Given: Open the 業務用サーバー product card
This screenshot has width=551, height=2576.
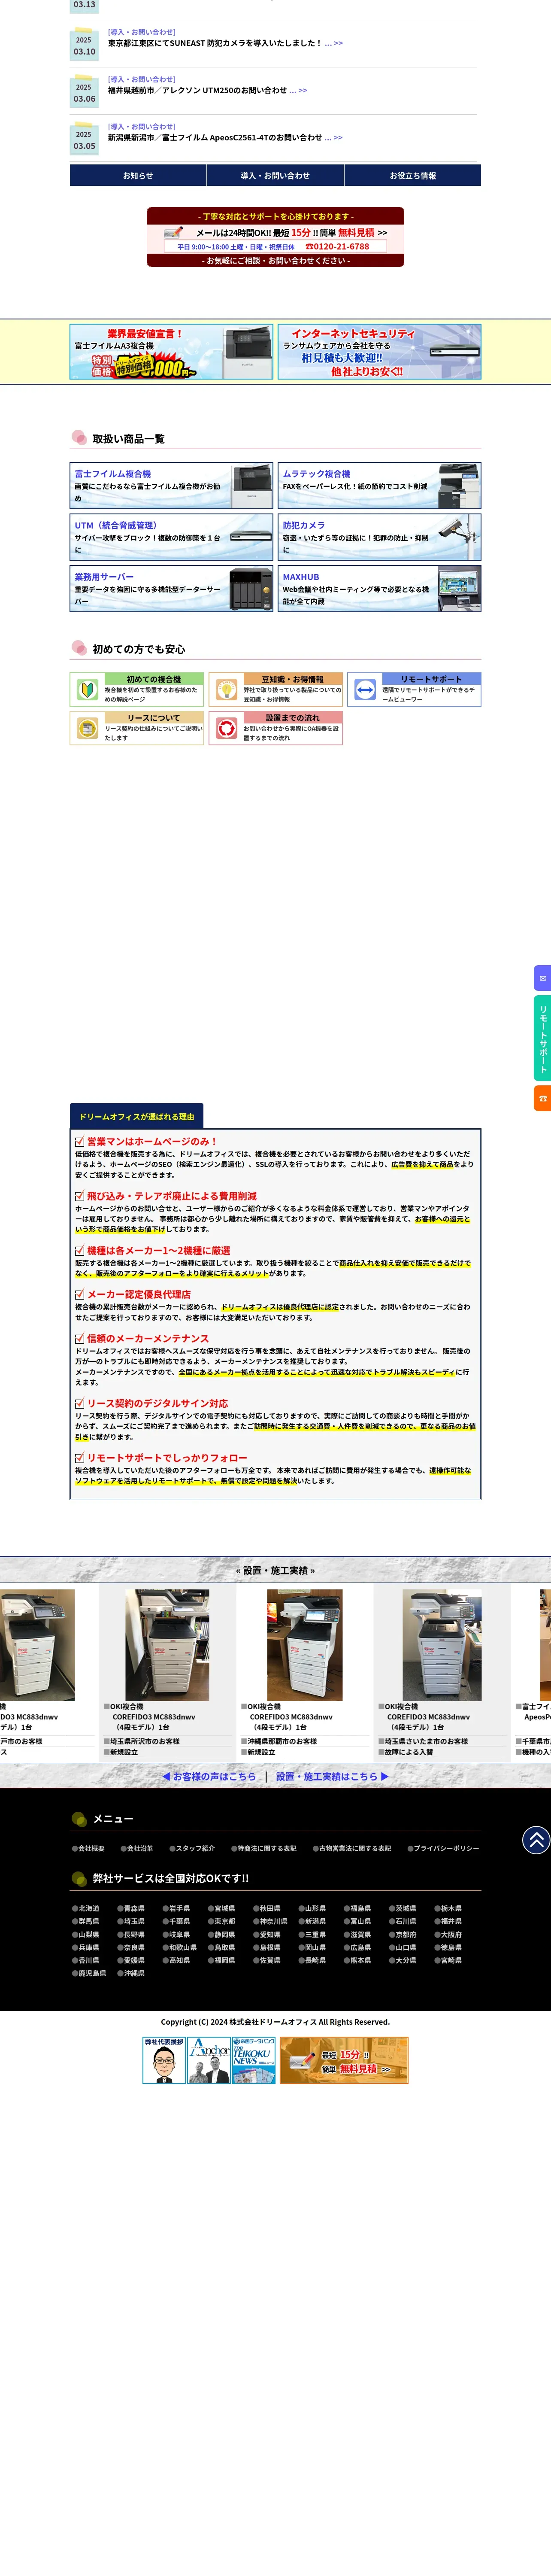Looking at the screenshot, I should coord(171,589).
